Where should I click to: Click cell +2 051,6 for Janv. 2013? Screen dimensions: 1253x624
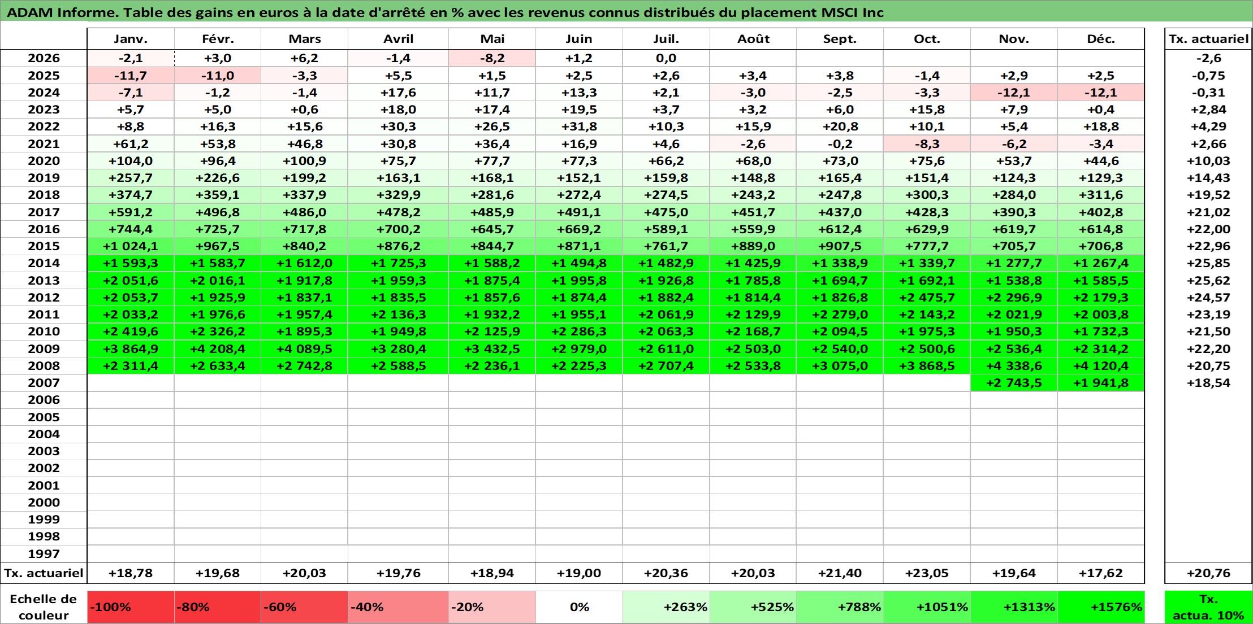click(x=131, y=281)
